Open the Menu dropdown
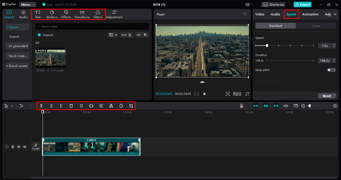Screen dimensions: 341x180 pos(28,5)
